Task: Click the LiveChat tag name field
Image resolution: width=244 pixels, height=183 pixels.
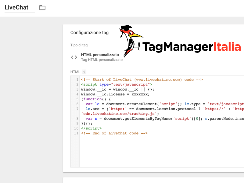Action: [x=20, y=7]
